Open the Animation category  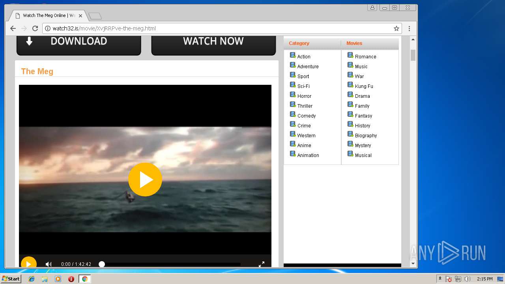click(308, 155)
